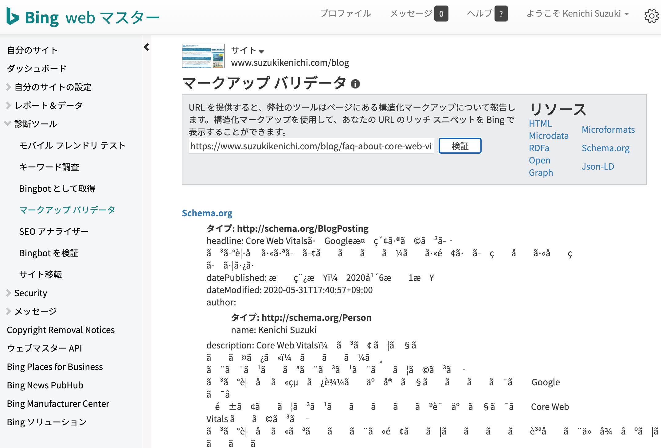Collapse 診断ツール section
Screen dimensions: 661x448
(8, 124)
